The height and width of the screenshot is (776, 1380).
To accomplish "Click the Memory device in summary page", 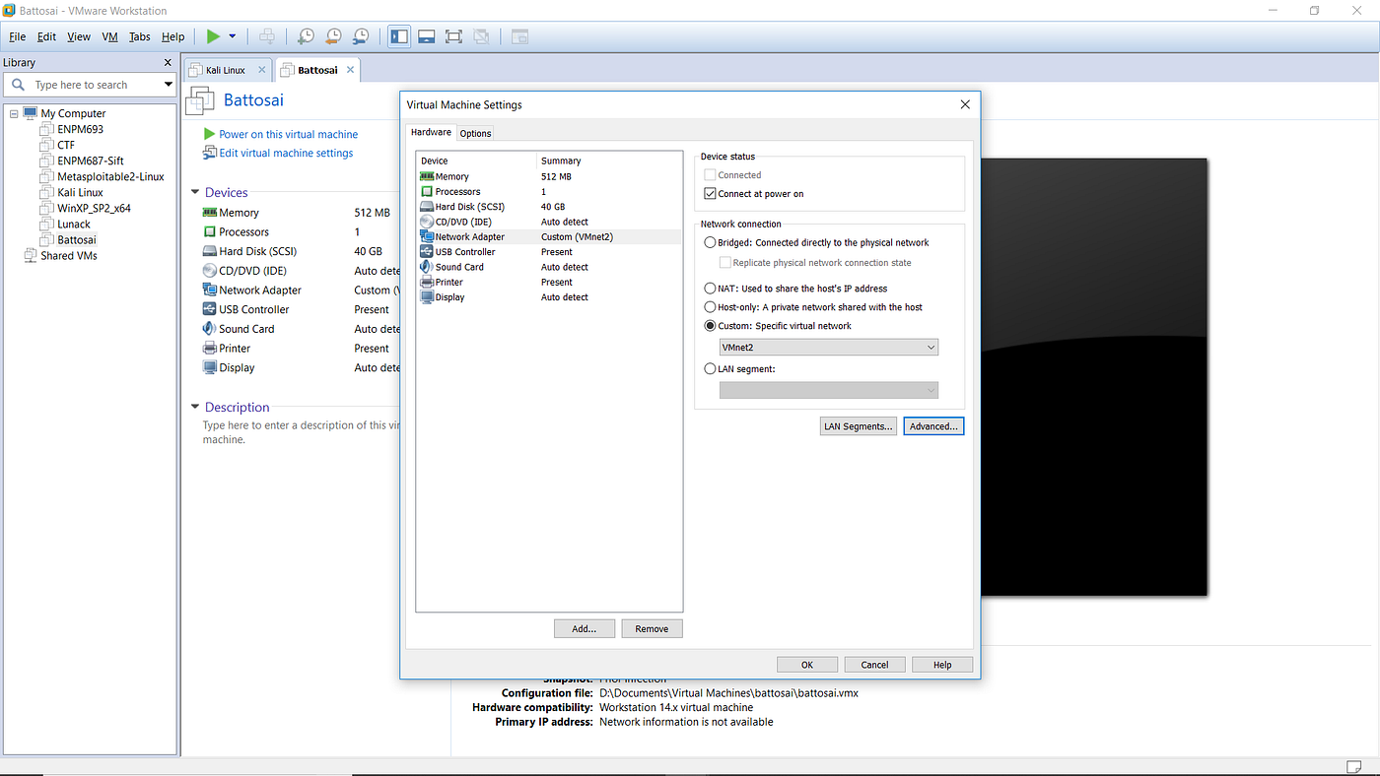I will 239,213.
